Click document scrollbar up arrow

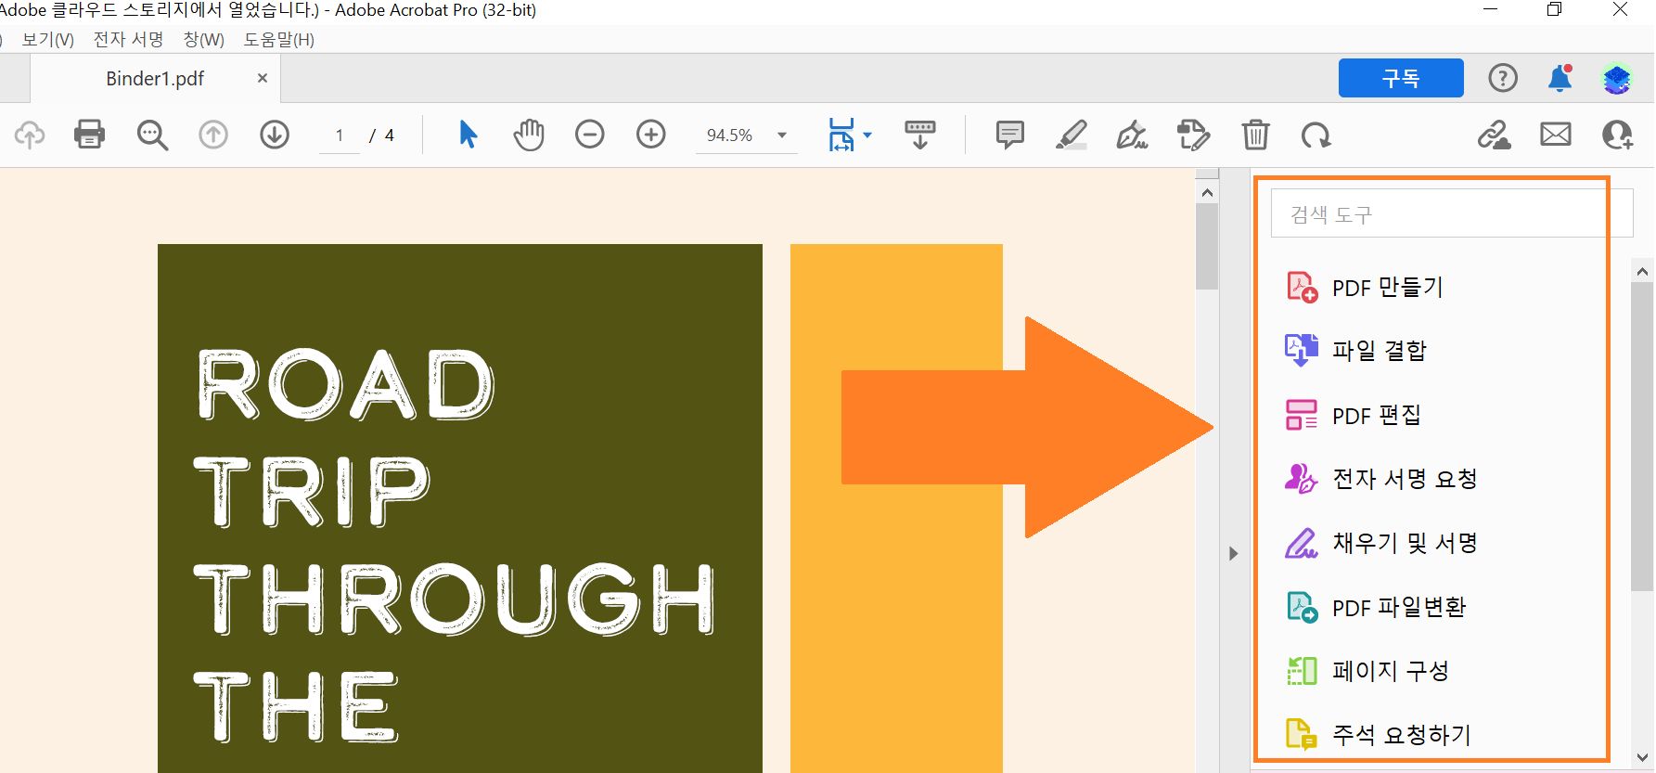click(1207, 193)
